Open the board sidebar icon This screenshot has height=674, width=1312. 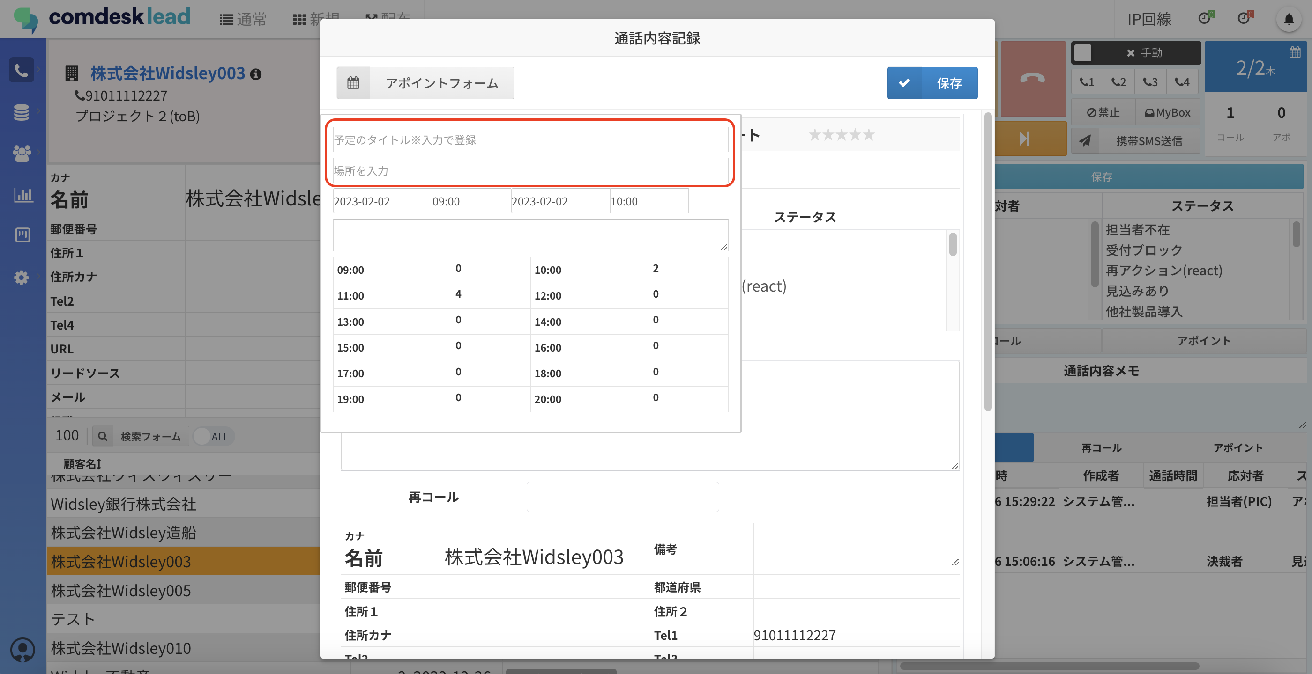[22, 234]
